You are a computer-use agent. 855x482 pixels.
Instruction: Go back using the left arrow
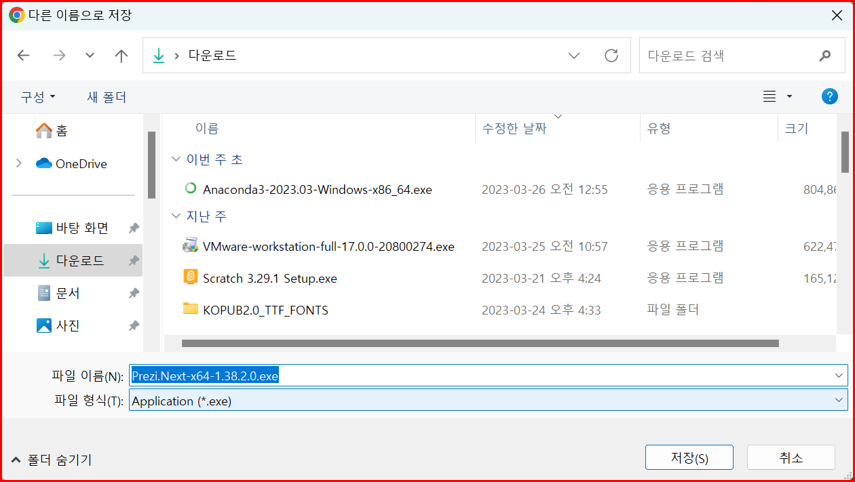point(24,56)
